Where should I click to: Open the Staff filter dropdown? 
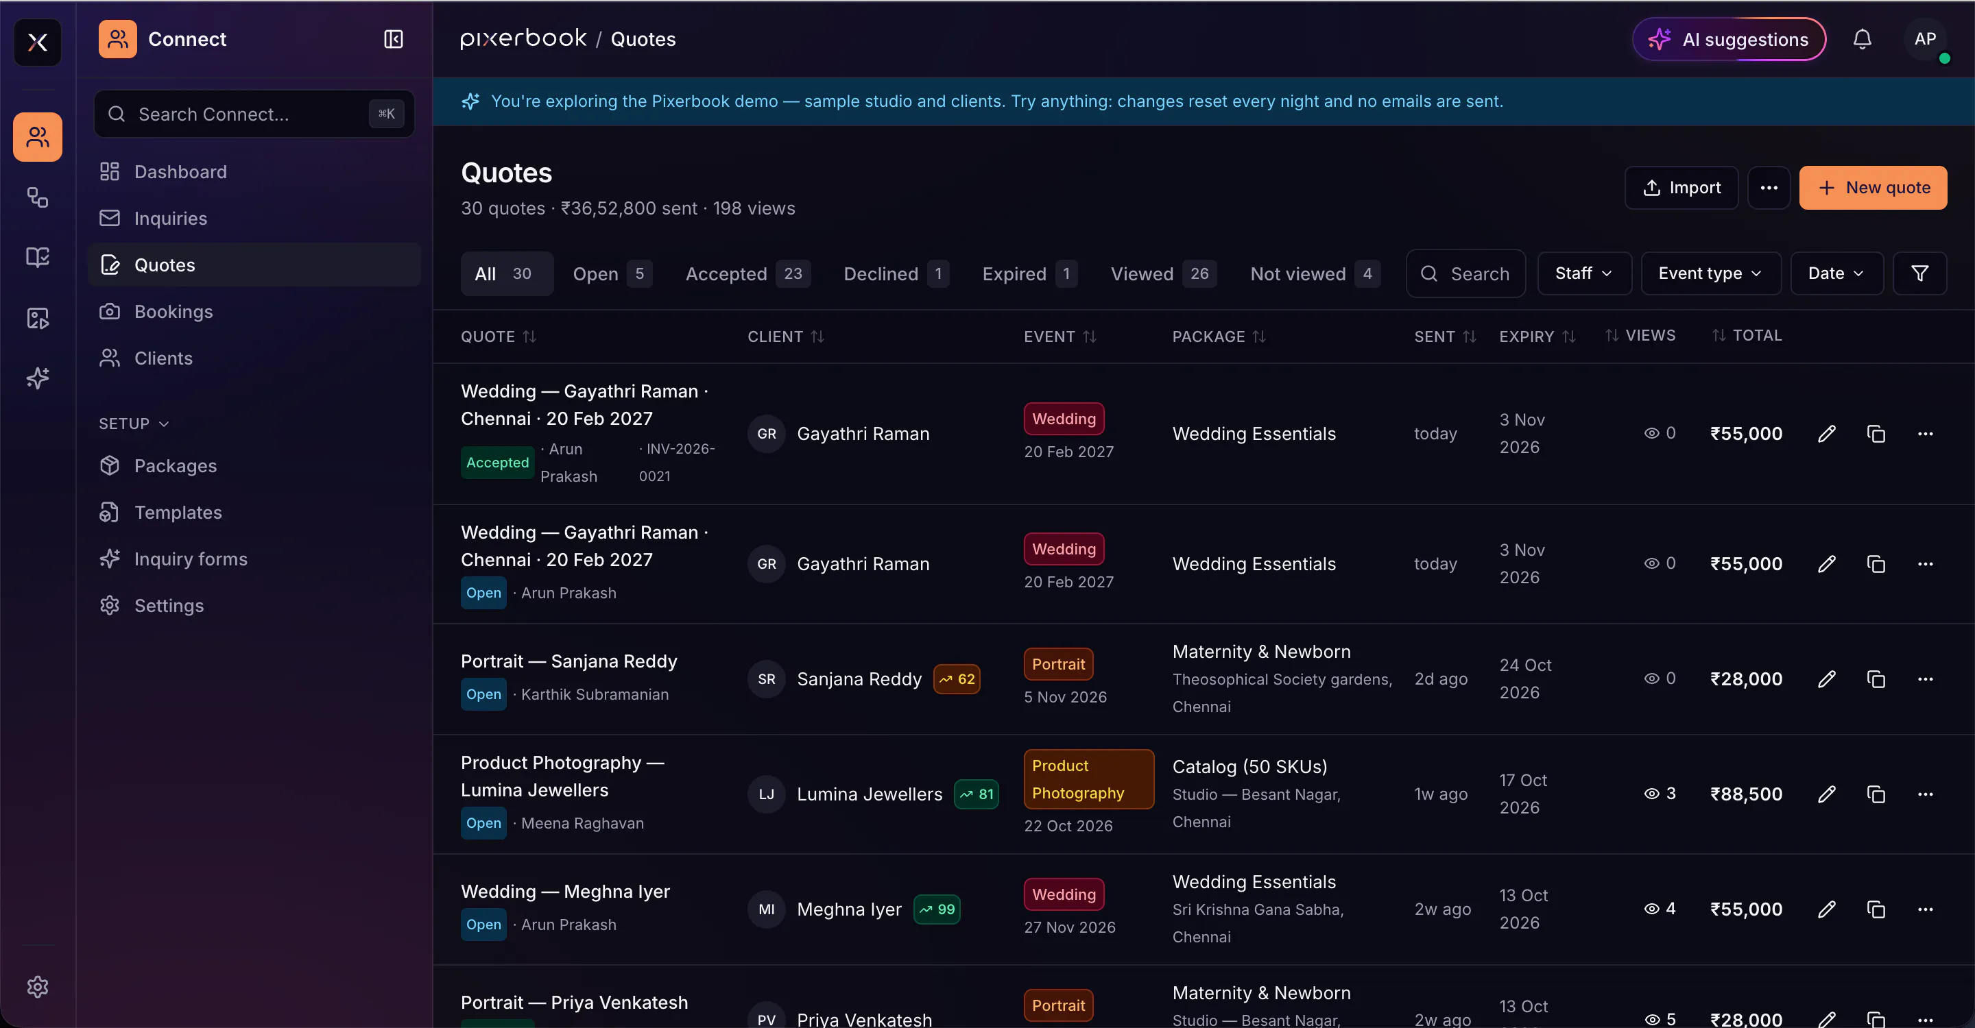pyautogui.click(x=1584, y=273)
